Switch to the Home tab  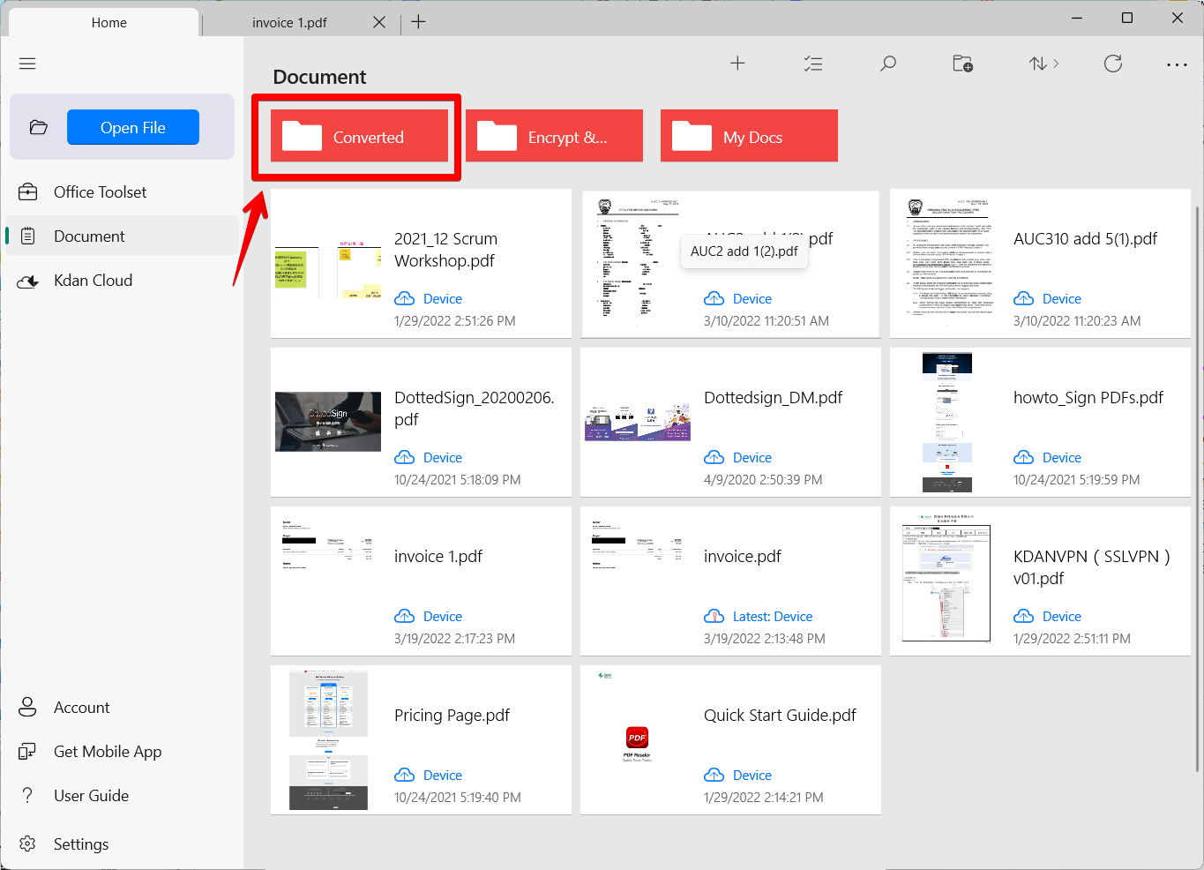point(109,22)
